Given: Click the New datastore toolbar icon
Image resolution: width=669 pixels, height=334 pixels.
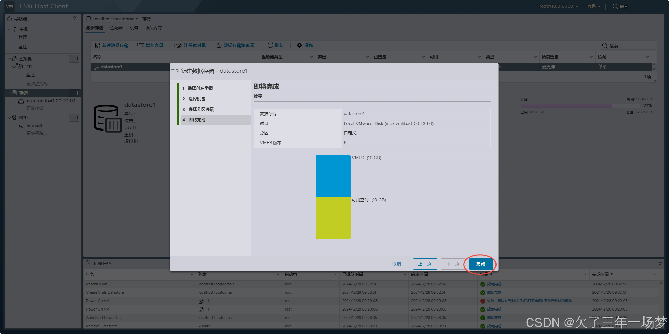Looking at the screenshot, I should pyautogui.click(x=97, y=45).
